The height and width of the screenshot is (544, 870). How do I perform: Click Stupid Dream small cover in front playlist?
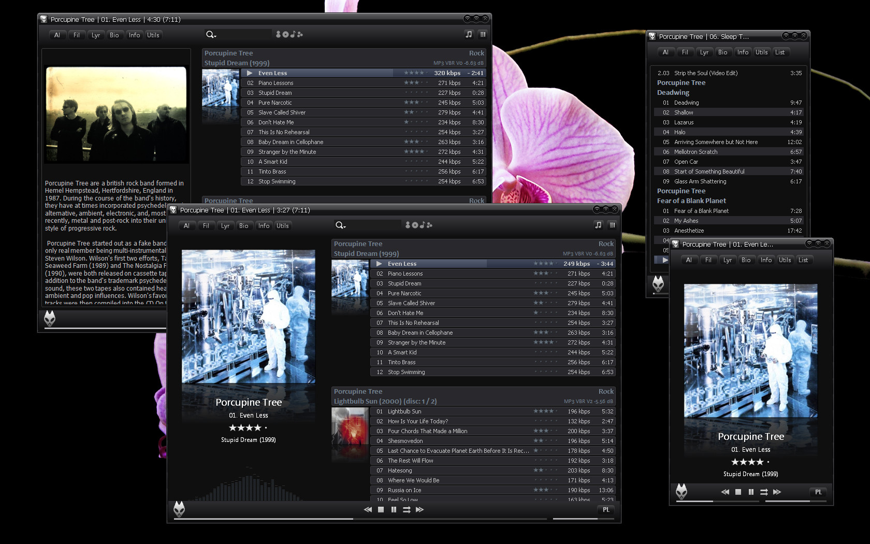pos(350,278)
